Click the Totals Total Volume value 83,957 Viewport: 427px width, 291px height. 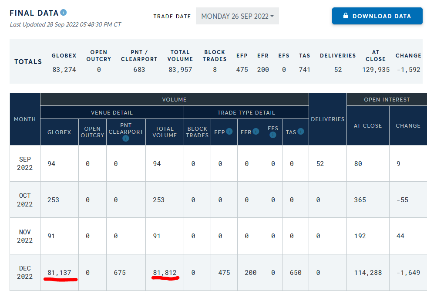[180, 70]
